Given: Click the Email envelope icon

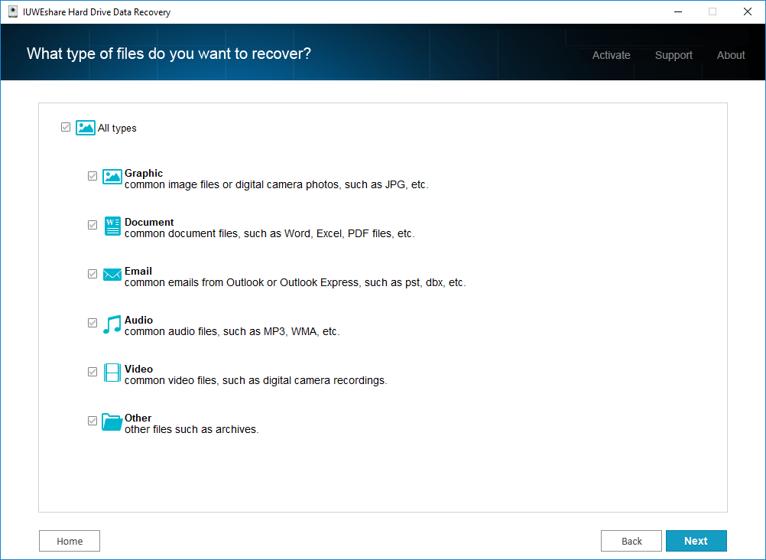Looking at the screenshot, I should (112, 274).
